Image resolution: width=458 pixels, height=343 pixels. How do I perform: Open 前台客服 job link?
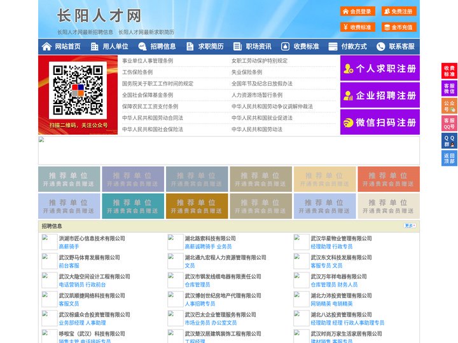click(69, 266)
